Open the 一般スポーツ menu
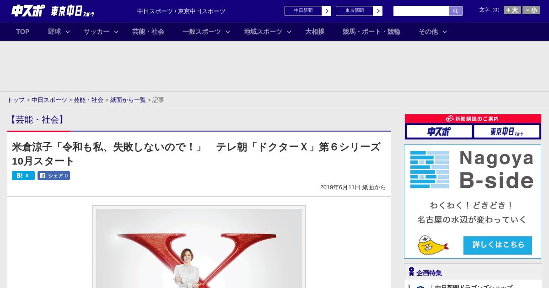The height and width of the screenshot is (288, 549). (x=202, y=32)
